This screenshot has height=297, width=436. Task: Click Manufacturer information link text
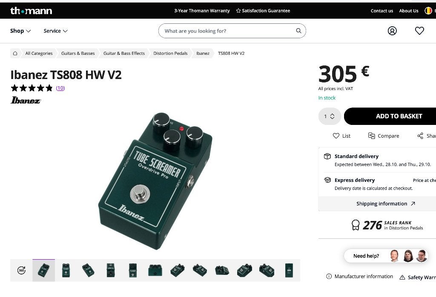point(364,277)
